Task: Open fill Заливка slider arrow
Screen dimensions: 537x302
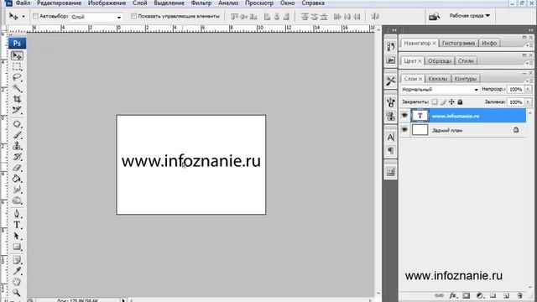Action: point(528,102)
